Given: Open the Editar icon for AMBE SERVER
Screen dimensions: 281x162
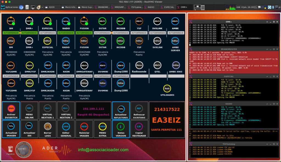Looking at the screenshot, I should click(x=175, y=41).
